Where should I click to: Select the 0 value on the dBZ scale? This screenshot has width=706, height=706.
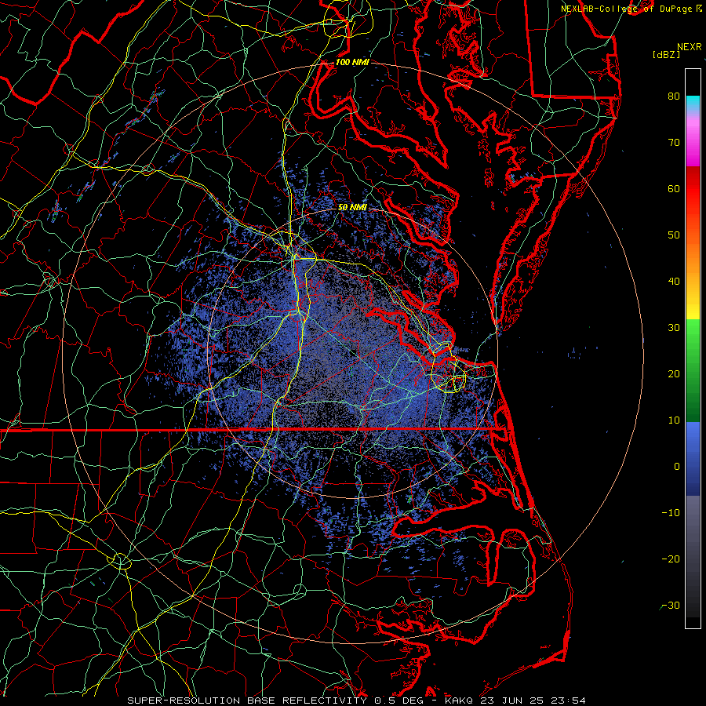677,467
